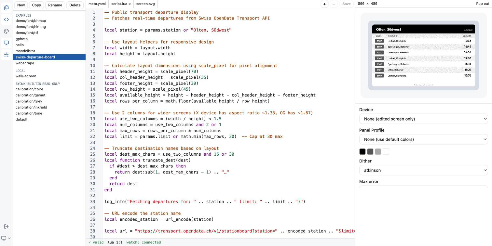Open the calibration/inkfield screen
The height and width of the screenshot is (246, 492).
point(49,107)
